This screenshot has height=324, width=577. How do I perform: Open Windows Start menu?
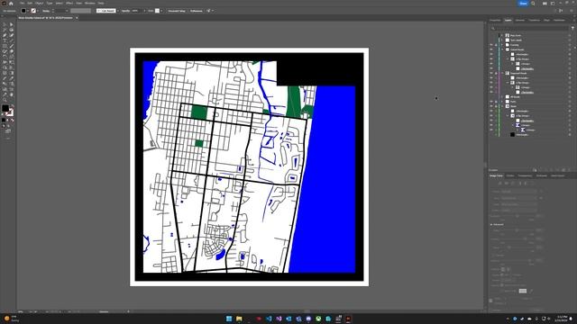click(x=229, y=319)
